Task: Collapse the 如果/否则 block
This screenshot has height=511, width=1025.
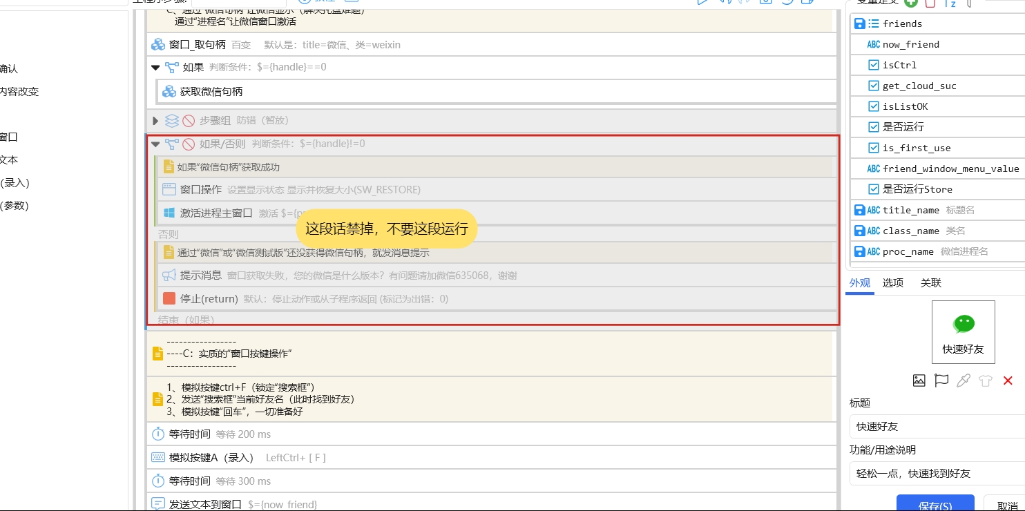Action: (x=155, y=144)
